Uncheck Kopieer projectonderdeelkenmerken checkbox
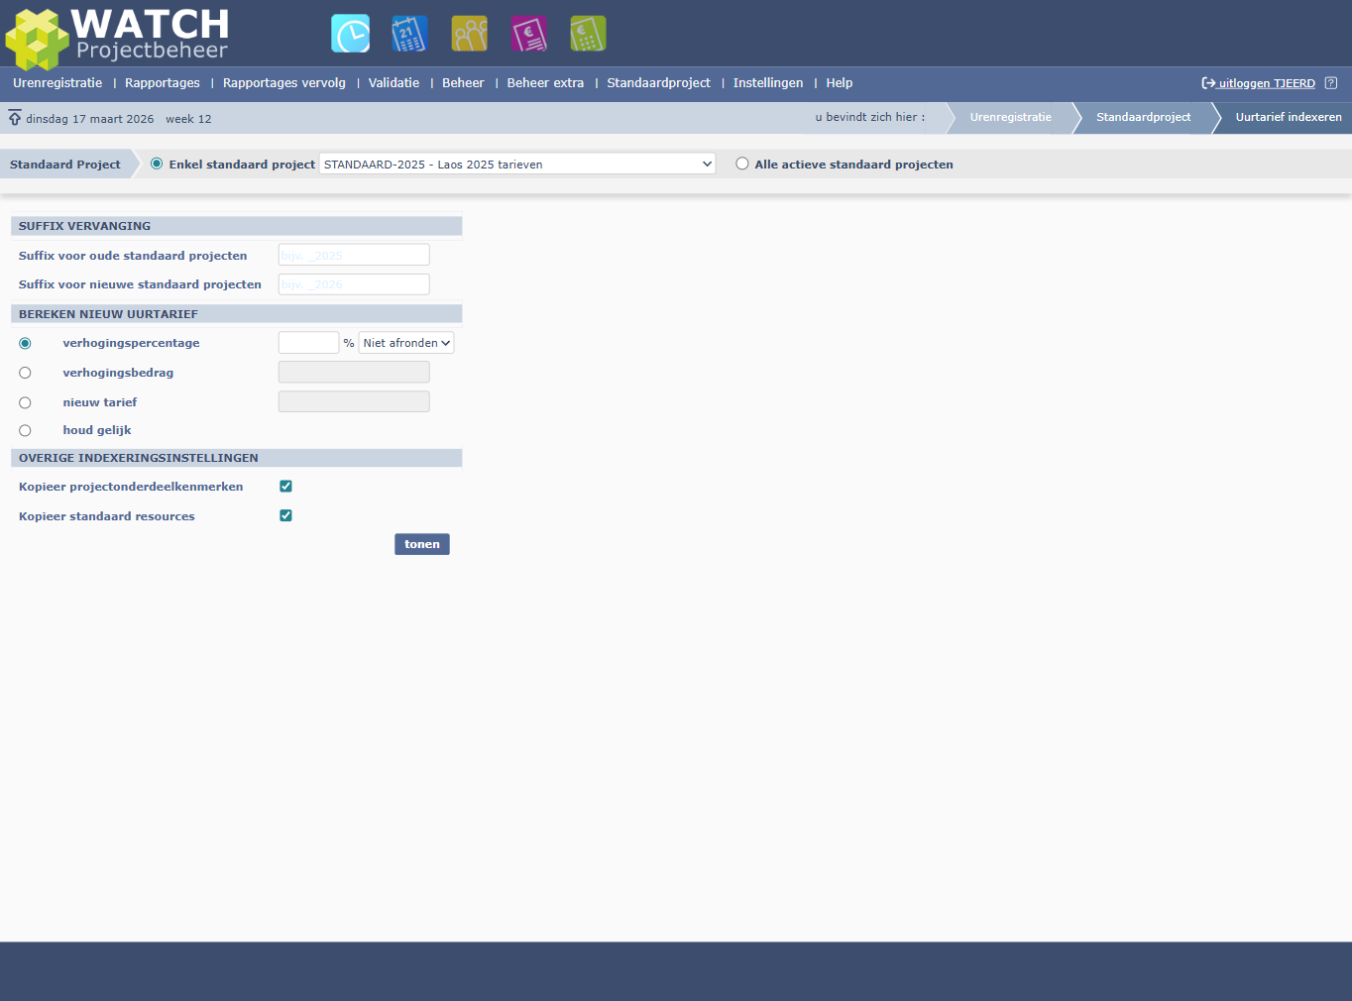Viewport: 1352px width, 1001px height. (285, 487)
